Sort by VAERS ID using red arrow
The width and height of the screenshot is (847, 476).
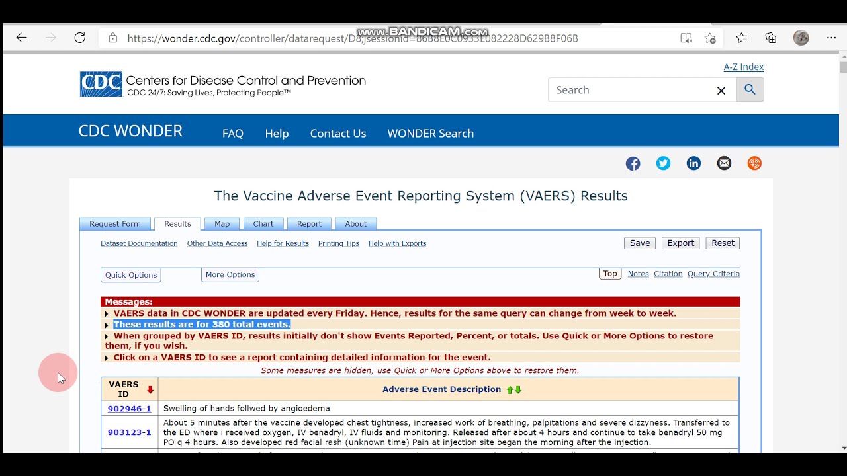[x=150, y=389]
